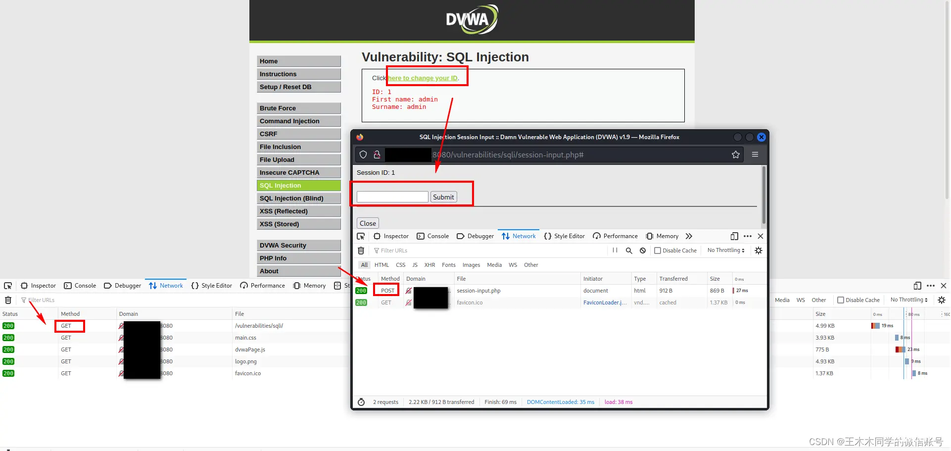Focus the Session ID text input field
The width and height of the screenshot is (951, 451).
pos(392,197)
